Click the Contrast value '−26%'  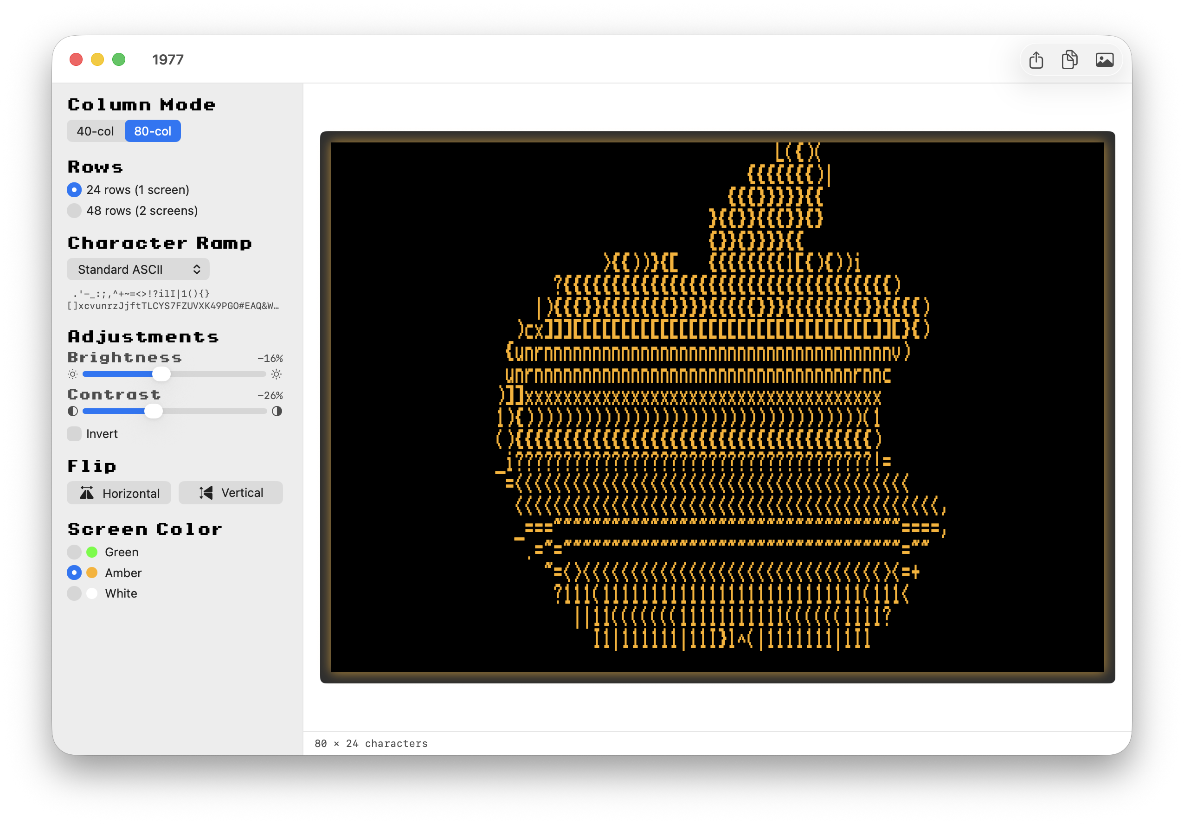click(x=270, y=395)
